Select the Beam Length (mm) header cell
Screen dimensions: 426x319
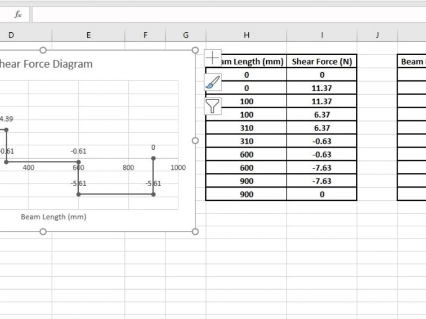point(246,61)
